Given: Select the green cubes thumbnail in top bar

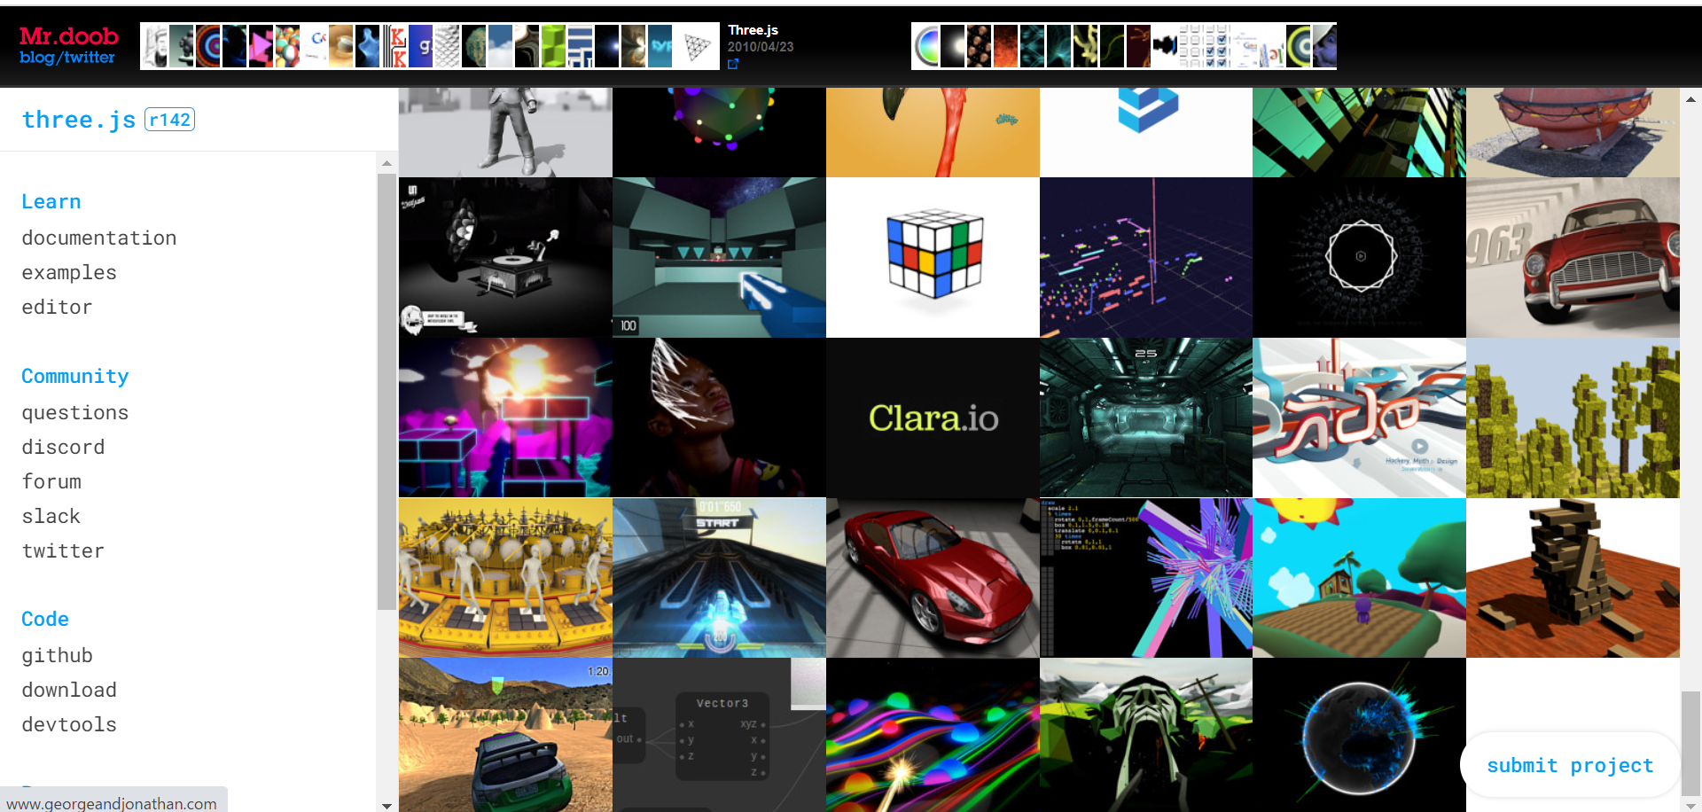Looking at the screenshot, I should coord(553,46).
